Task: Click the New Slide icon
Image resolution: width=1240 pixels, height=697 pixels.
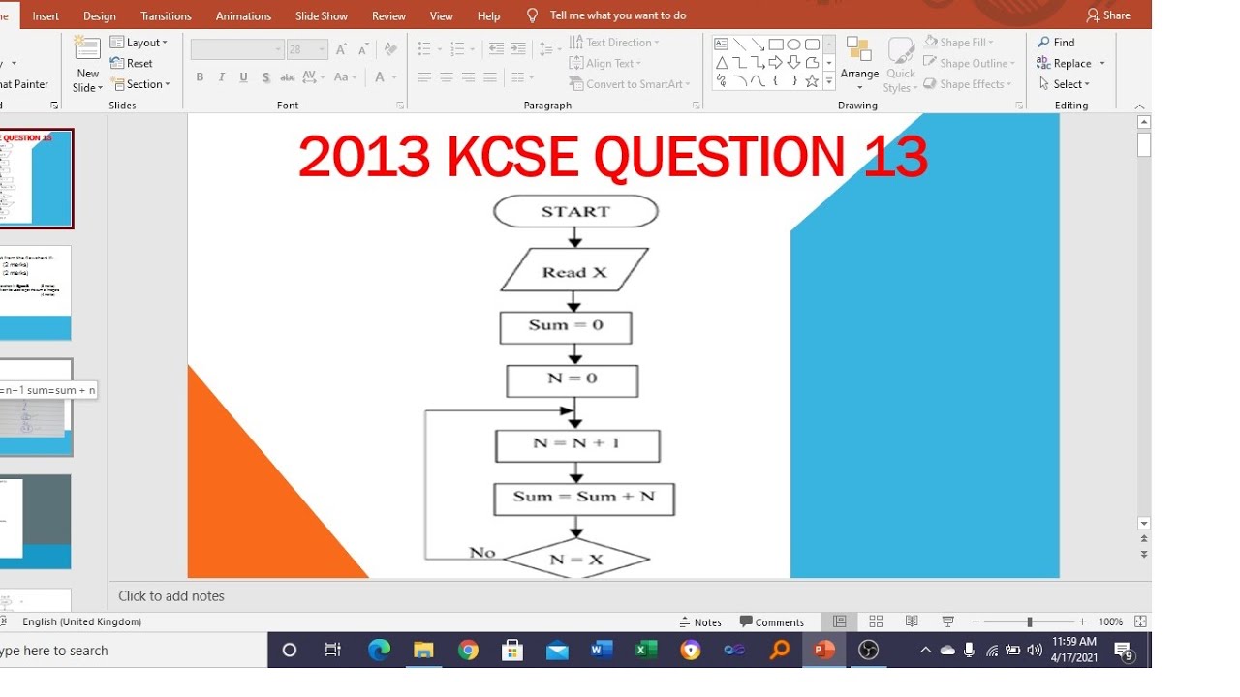Action: [87, 49]
